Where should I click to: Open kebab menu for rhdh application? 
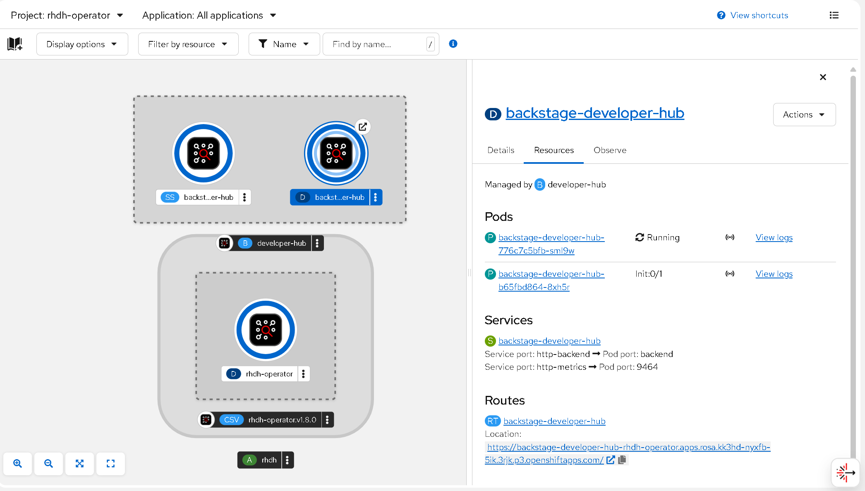[287, 460]
